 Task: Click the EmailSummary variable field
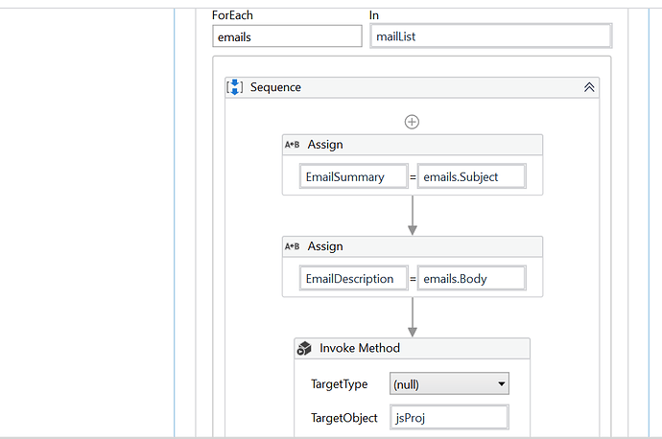pyautogui.click(x=353, y=176)
